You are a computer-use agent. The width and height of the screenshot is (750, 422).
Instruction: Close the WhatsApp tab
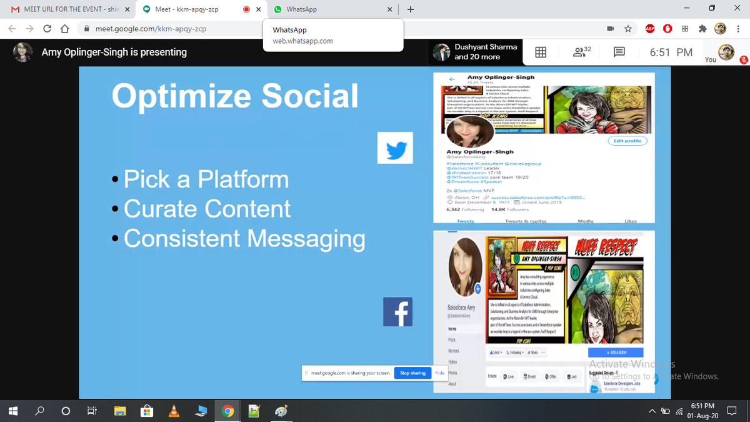coord(390,9)
